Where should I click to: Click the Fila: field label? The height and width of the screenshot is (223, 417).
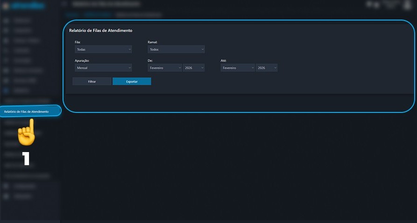pyautogui.click(x=78, y=42)
